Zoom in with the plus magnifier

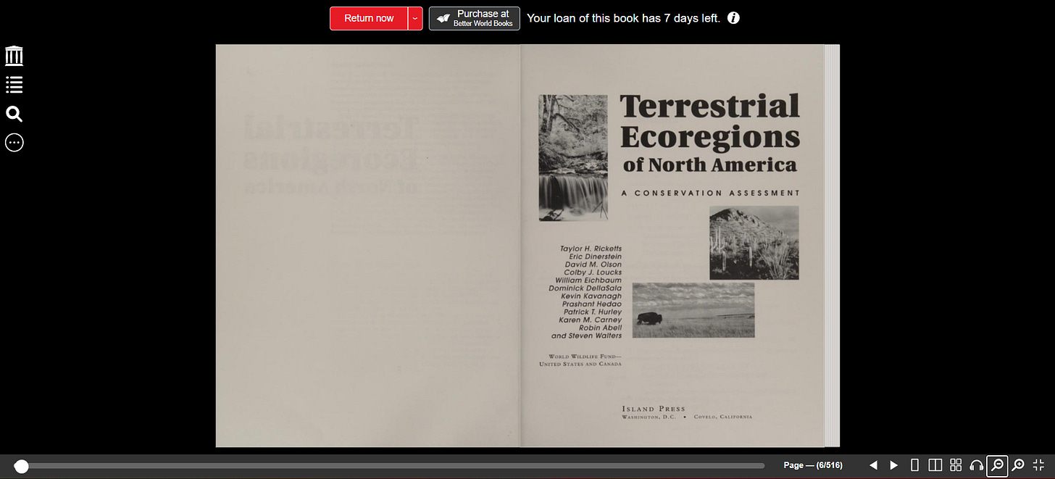[1018, 465]
